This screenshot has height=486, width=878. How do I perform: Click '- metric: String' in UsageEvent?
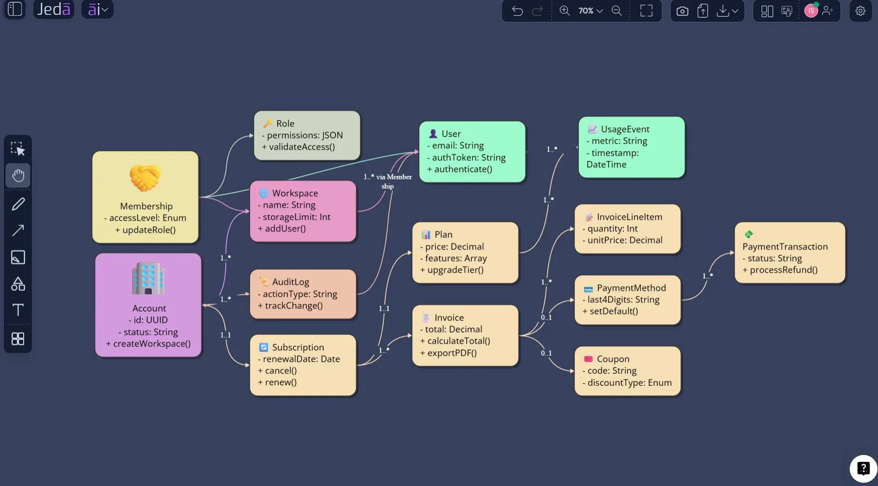pyautogui.click(x=617, y=141)
